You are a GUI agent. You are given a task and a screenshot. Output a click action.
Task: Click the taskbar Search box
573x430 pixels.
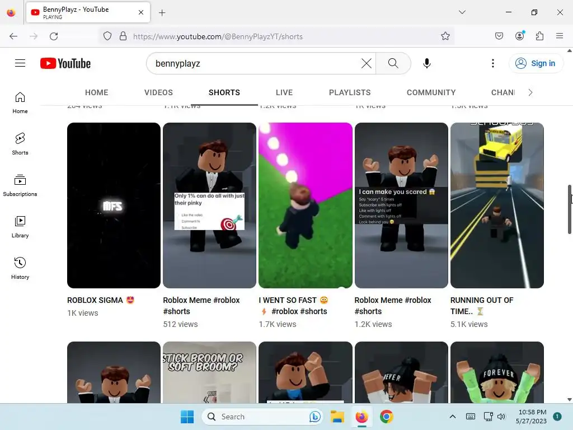(262, 417)
